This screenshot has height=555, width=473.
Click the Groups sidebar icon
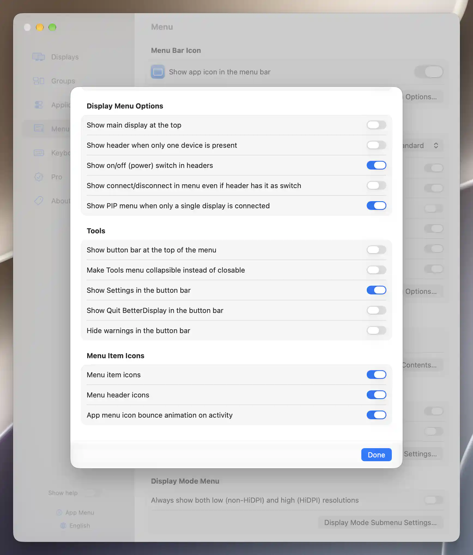click(38, 81)
